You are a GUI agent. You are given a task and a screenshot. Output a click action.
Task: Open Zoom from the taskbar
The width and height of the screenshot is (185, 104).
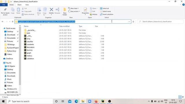[90, 101]
